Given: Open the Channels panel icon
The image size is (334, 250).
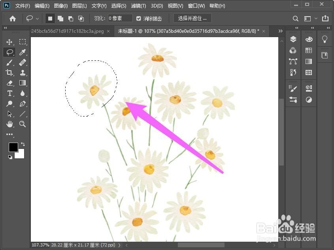Looking at the screenshot, I should click(x=293, y=51).
